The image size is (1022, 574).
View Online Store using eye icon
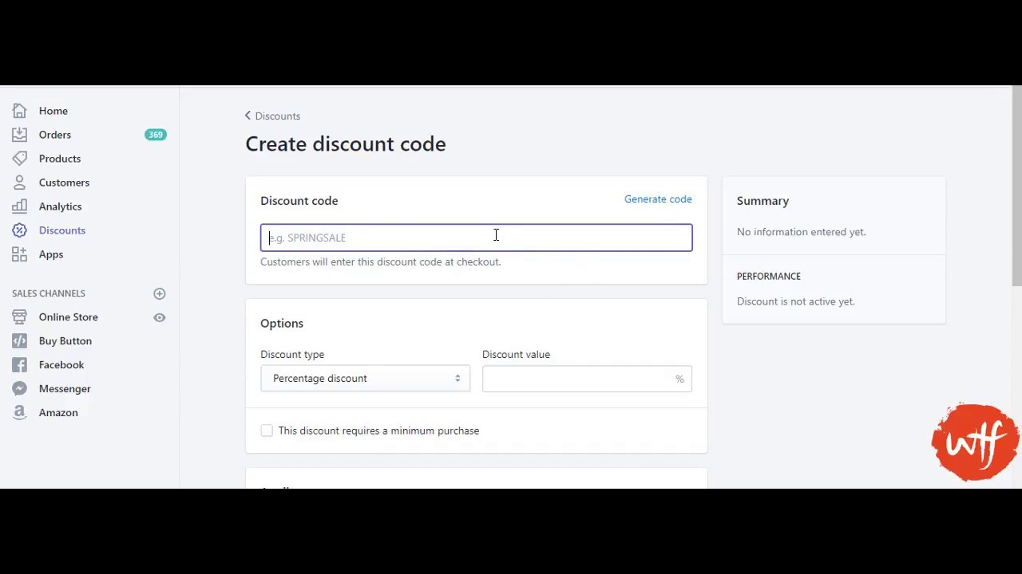coord(160,317)
